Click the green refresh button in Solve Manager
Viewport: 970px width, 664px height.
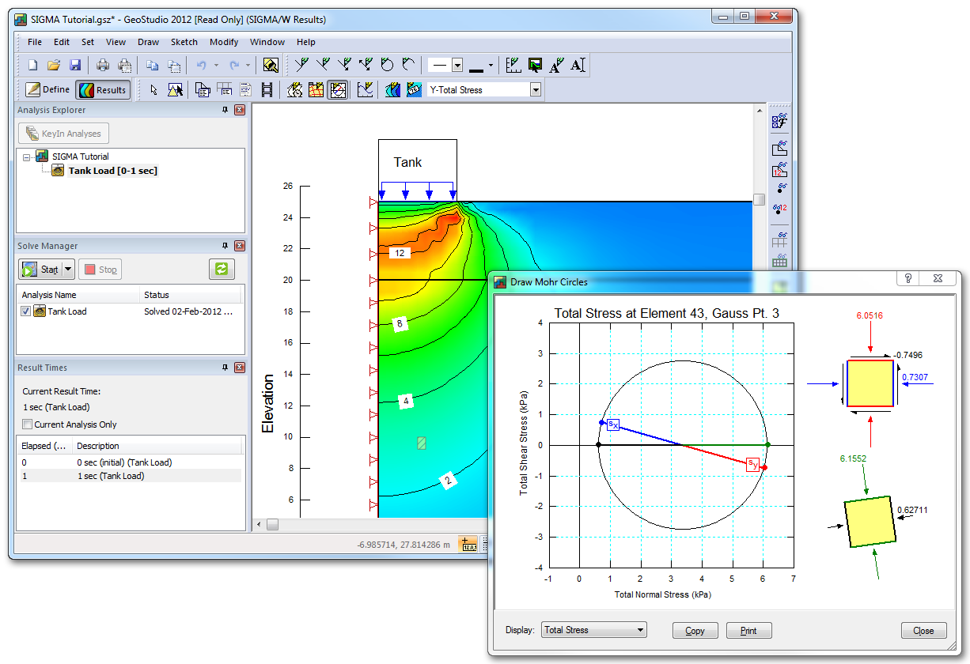[222, 270]
